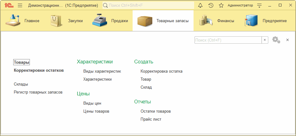The width and height of the screenshot is (296, 136).
Task: Open favorites star icon
Action: coord(221,5)
